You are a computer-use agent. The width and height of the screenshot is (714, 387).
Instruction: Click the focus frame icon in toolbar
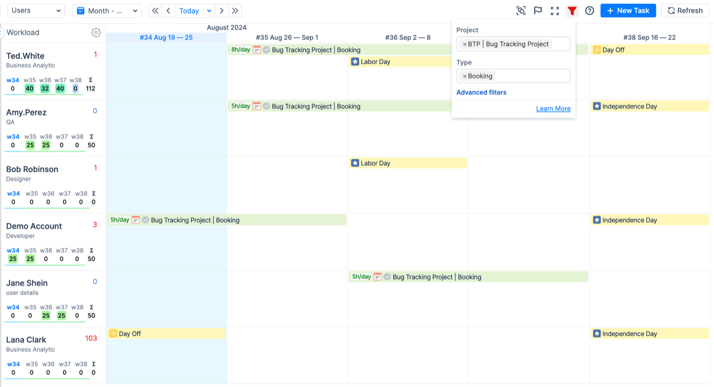[x=521, y=11]
